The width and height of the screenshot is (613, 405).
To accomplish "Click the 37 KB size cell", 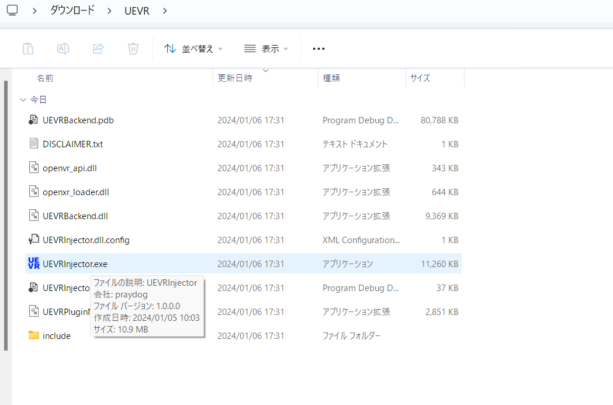I will click(x=447, y=288).
